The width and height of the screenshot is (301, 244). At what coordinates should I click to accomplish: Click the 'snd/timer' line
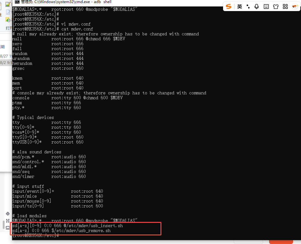point(49,176)
